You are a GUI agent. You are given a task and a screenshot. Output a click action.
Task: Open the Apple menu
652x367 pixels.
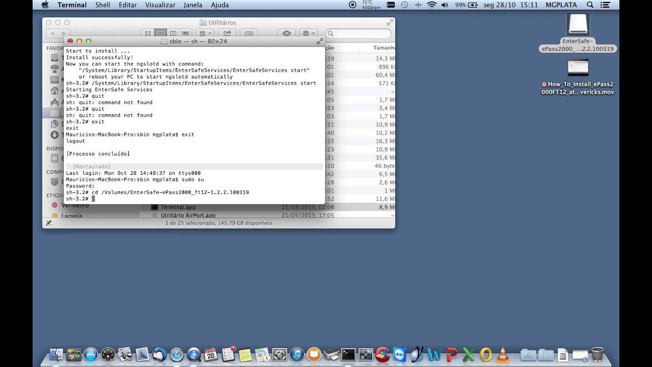point(45,5)
